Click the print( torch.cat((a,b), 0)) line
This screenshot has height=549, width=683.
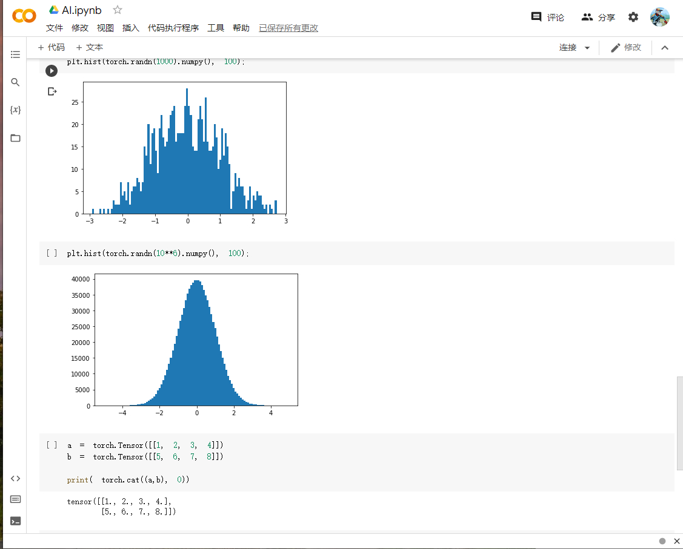point(128,479)
